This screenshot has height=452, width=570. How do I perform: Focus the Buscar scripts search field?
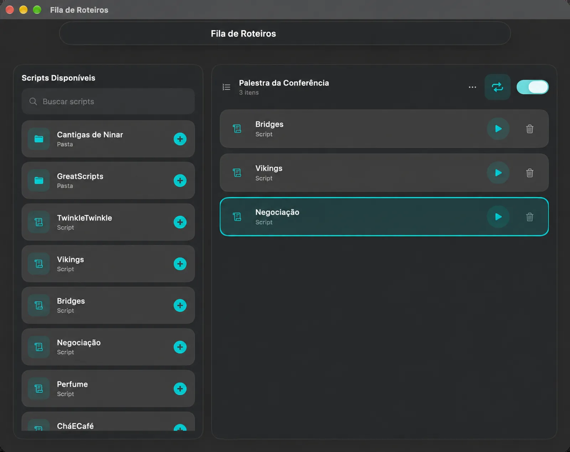pos(108,102)
